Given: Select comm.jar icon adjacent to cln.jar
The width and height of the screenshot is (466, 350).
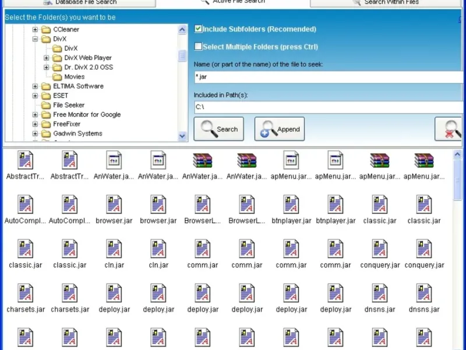Looking at the screenshot, I should click(202, 249).
